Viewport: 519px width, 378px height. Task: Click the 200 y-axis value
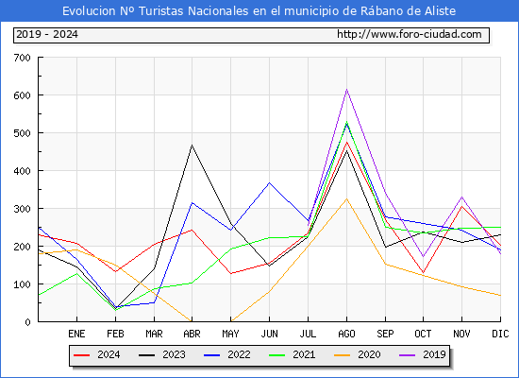tap(23, 247)
